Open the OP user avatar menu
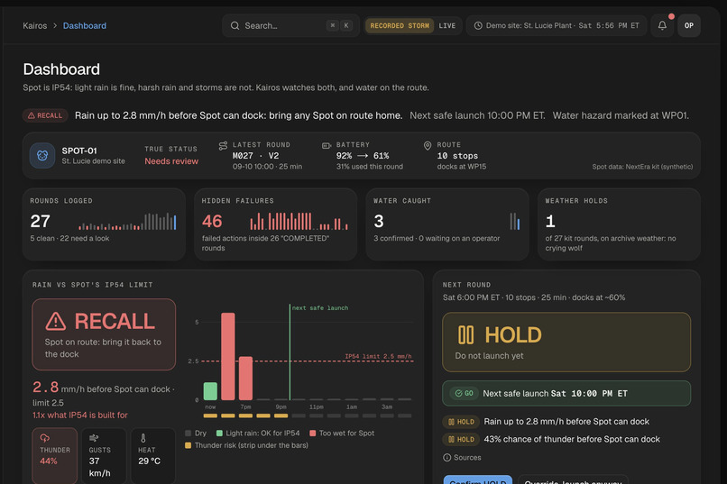 [x=689, y=25]
